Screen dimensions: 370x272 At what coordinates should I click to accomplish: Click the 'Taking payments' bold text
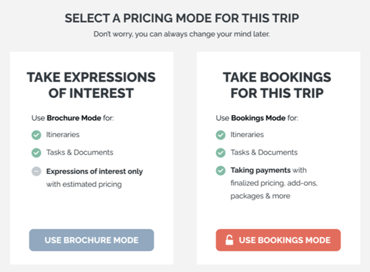[261, 170]
